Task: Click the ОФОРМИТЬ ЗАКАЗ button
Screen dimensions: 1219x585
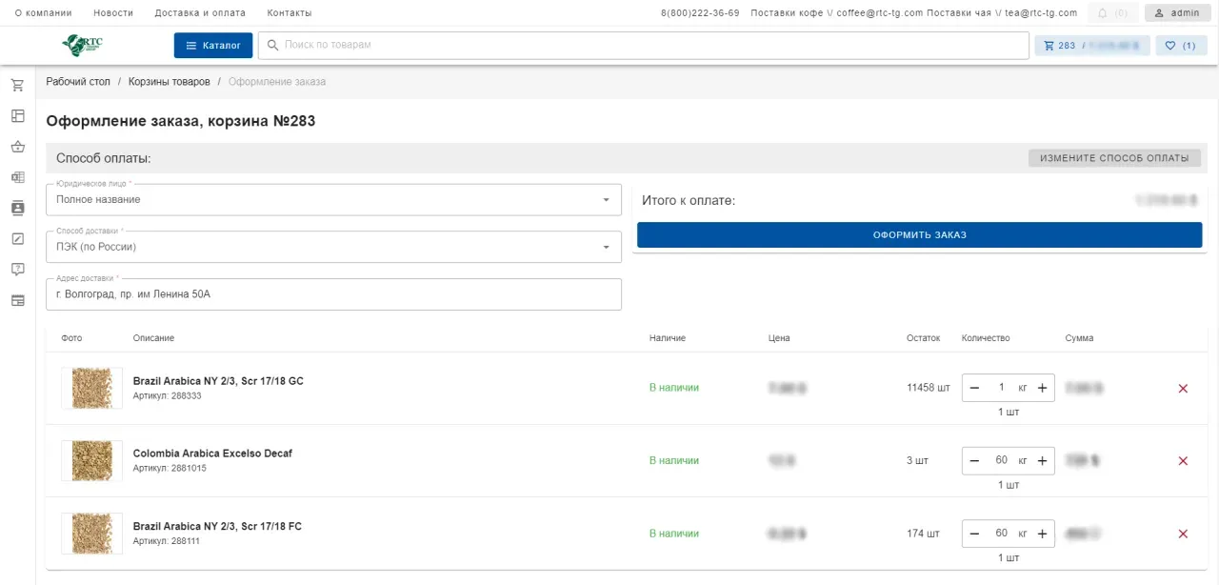Action: (919, 234)
